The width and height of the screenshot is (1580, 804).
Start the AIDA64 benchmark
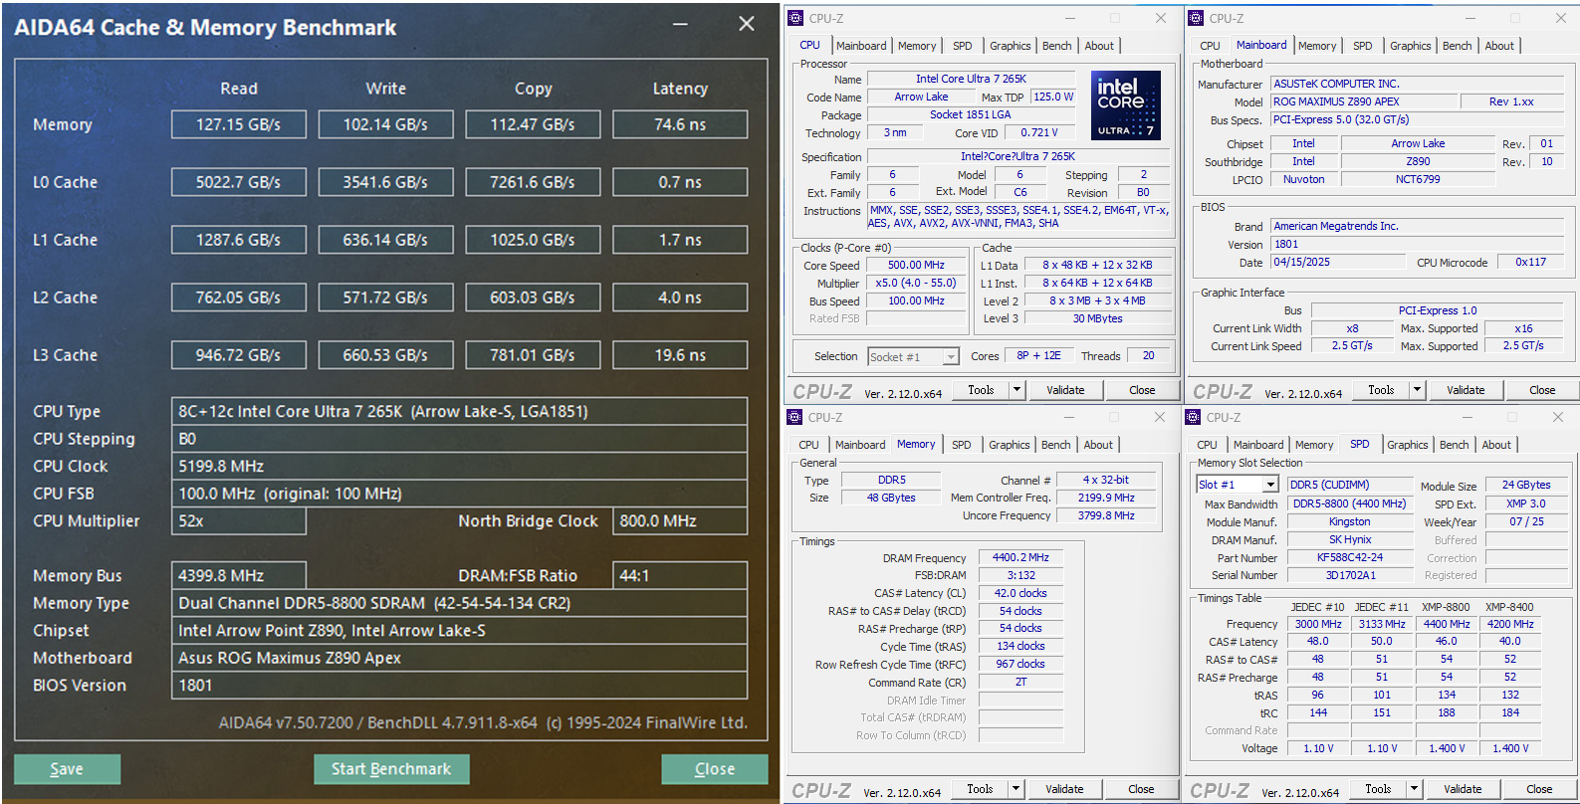pyautogui.click(x=391, y=769)
